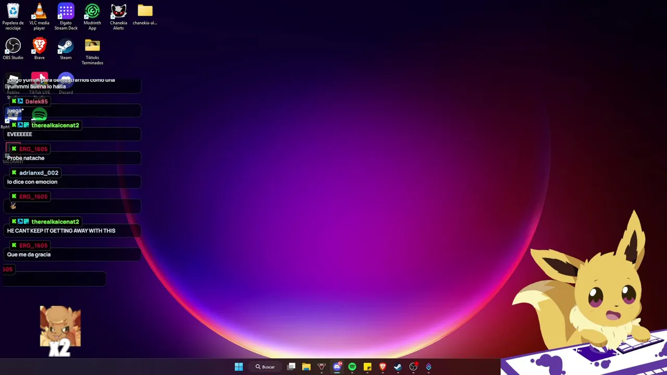Image resolution: width=667 pixels, height=375 pixels.
Task: Select therealkaicenat2 name above EVEEEEEE
Action: [x=55, y=125]
